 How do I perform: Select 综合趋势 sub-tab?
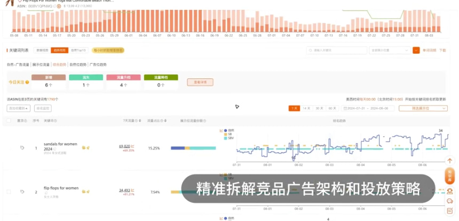click(59, 64)
